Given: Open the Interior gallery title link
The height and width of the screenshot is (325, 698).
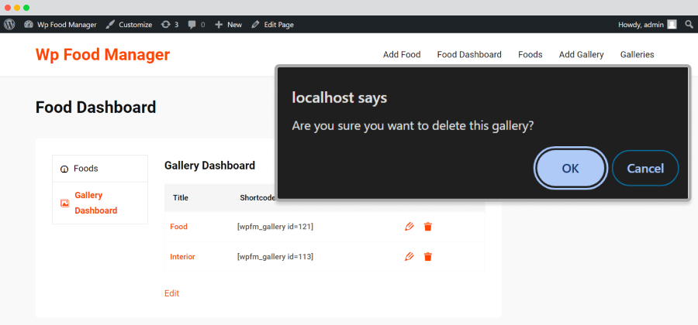Looking at the screenshot, I should coord(182,257).
